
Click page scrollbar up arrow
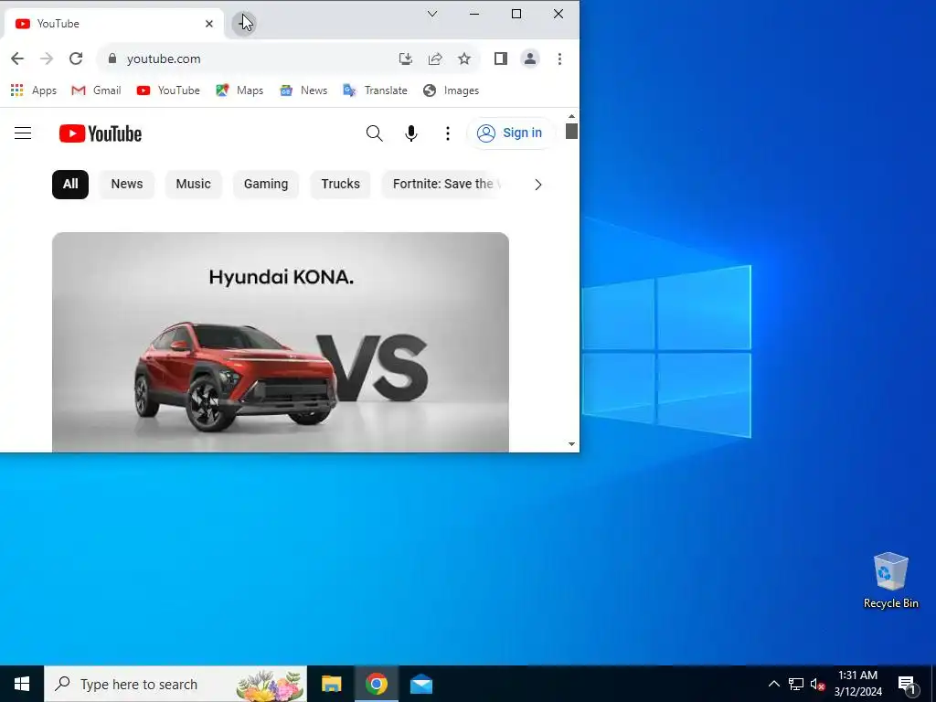point(571,116)
